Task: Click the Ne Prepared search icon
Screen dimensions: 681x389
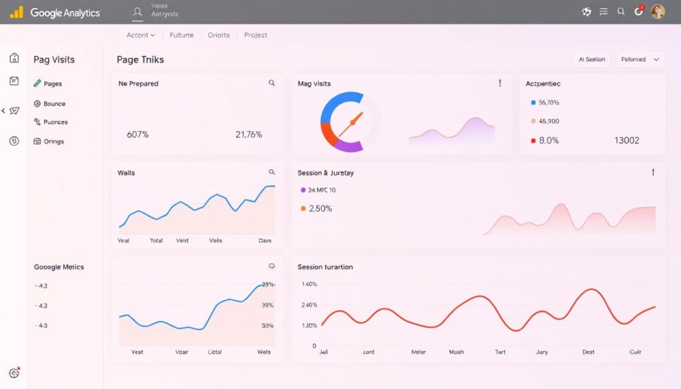Action: [x=272, y=82]
